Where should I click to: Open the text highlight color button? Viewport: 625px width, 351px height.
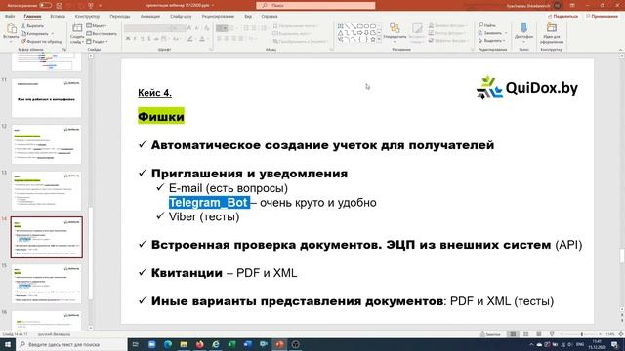(190, 39)
